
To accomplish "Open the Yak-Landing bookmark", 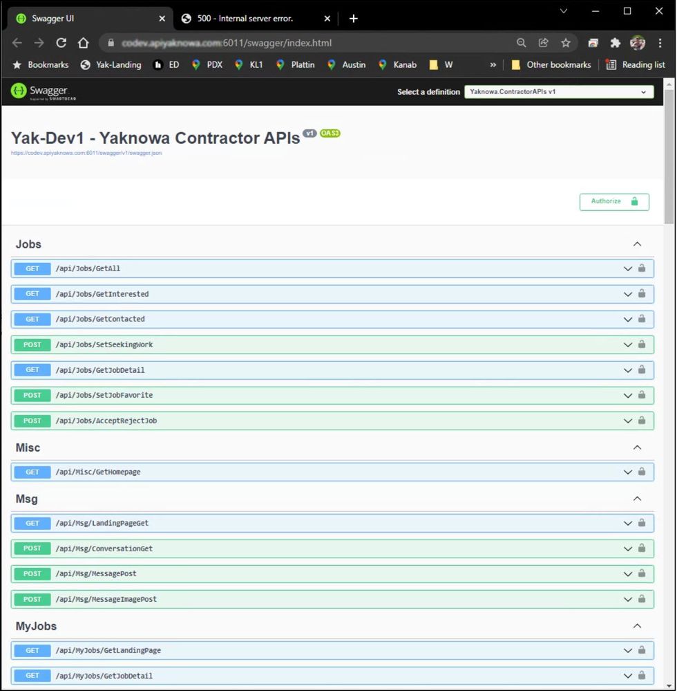I will click(111, 65).
